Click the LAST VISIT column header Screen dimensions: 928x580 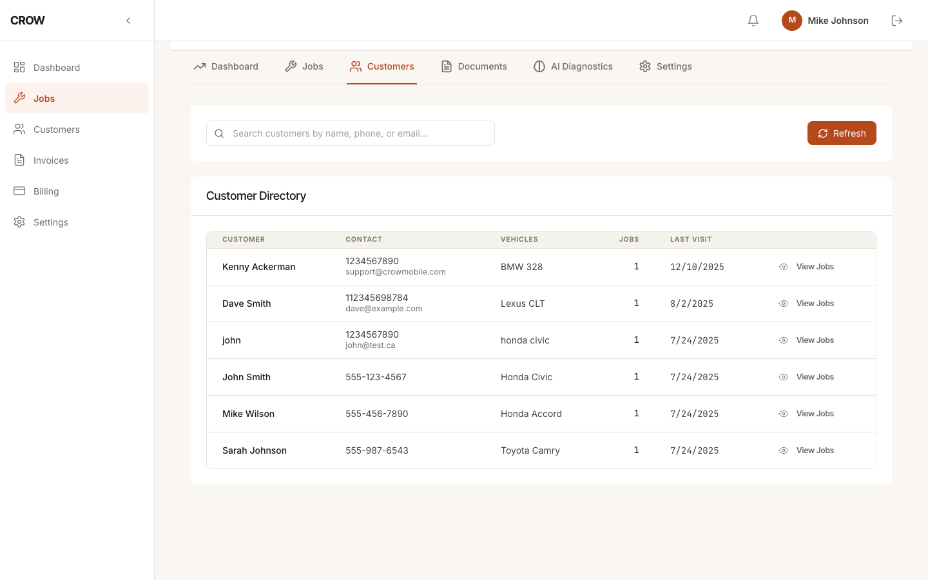click(691, 239)
